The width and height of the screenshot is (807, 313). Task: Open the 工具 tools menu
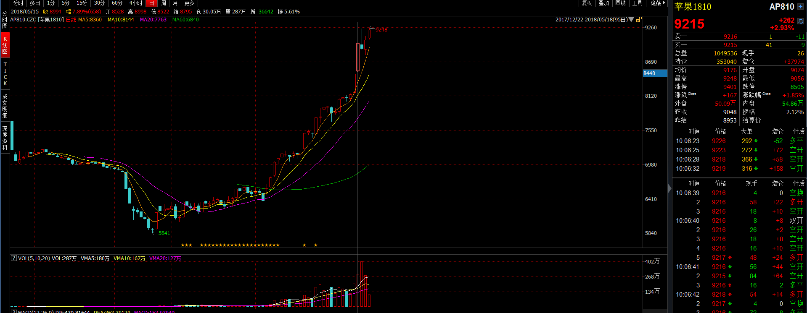[x=638, y=3]
